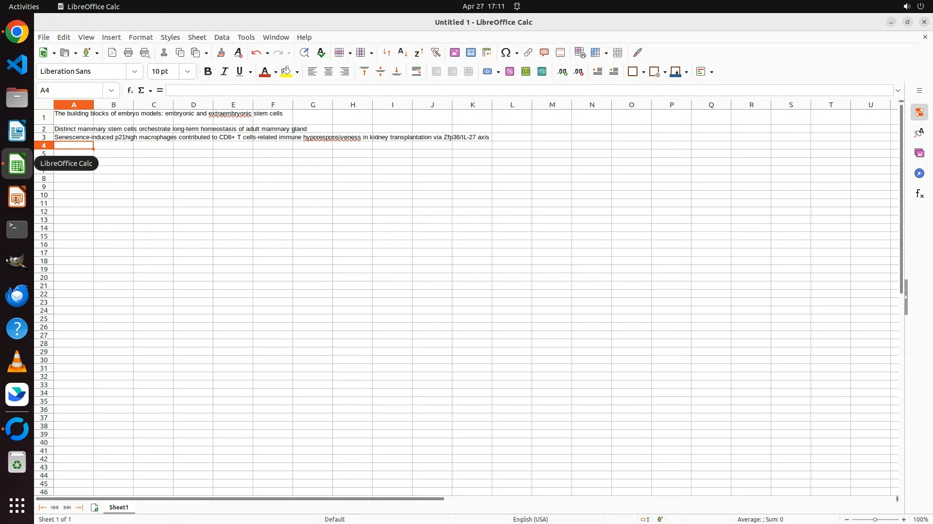
Task: Open the Function Wizard next to the Name Box
Action: [x=130, y=90]
